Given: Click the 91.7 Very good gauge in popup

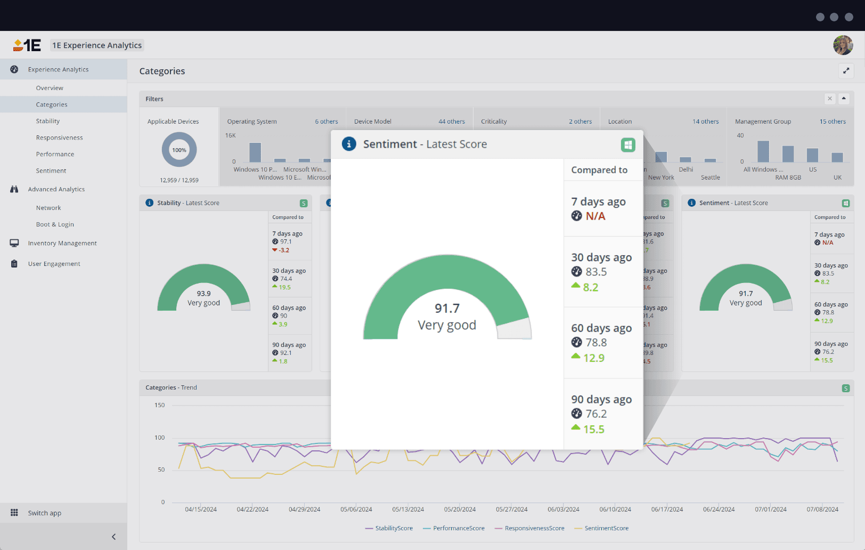Looking at the screenshot, I should pos(447,297).
